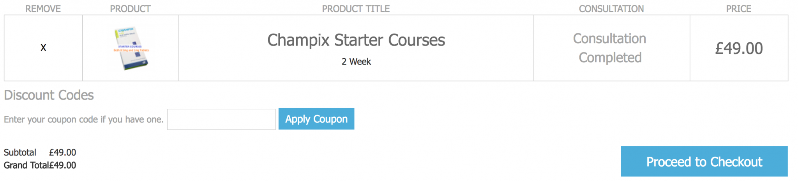Click the £49.00 price in the table
798x181 pixels.
click(x=739, y=49)
